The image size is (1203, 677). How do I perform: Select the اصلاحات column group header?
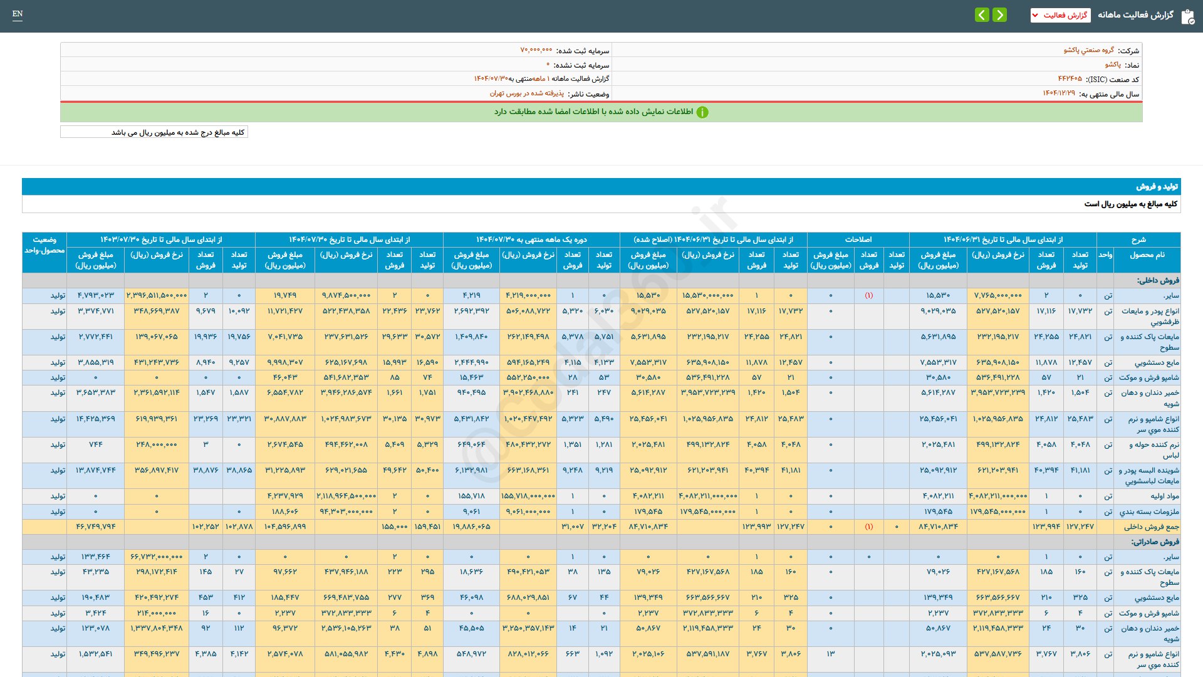click(858, 239)
